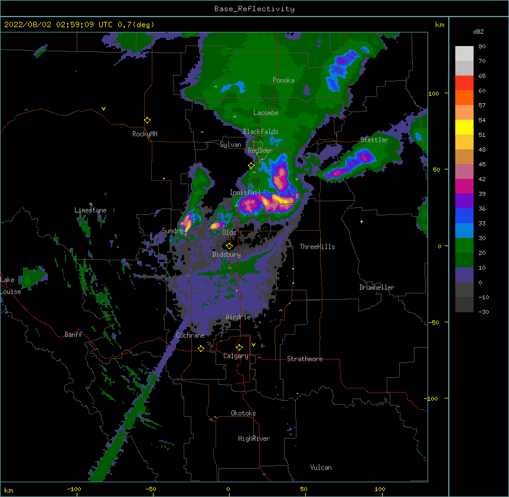Select the blue 33-36 dBZ color swatch
509x497 pixels.
(464, 215)
